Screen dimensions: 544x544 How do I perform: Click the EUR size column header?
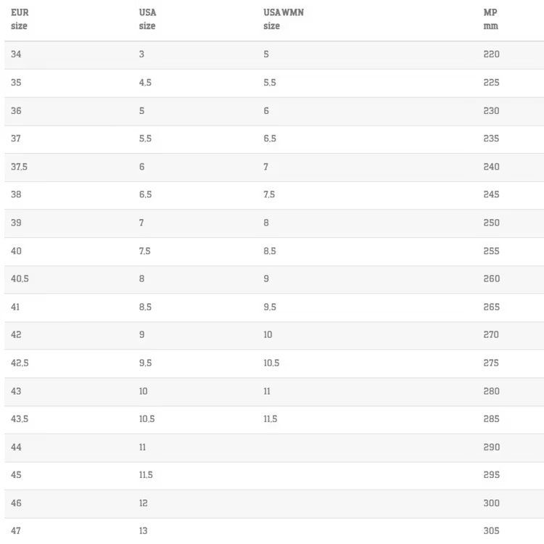20,19
